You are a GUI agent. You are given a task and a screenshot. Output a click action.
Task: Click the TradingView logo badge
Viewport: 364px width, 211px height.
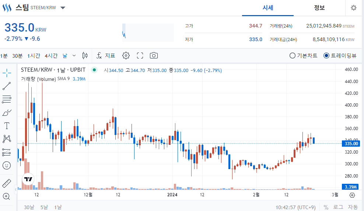(28, 179)
